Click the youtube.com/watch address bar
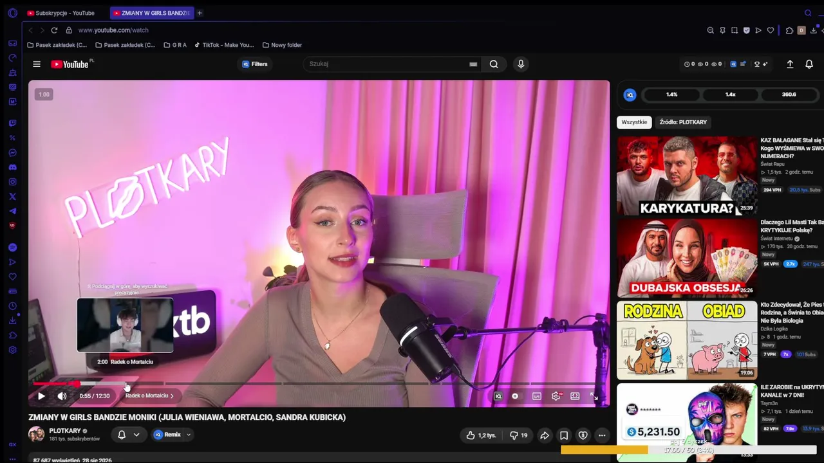This screenshot has height=463, width=824. (x=113, y=30)
